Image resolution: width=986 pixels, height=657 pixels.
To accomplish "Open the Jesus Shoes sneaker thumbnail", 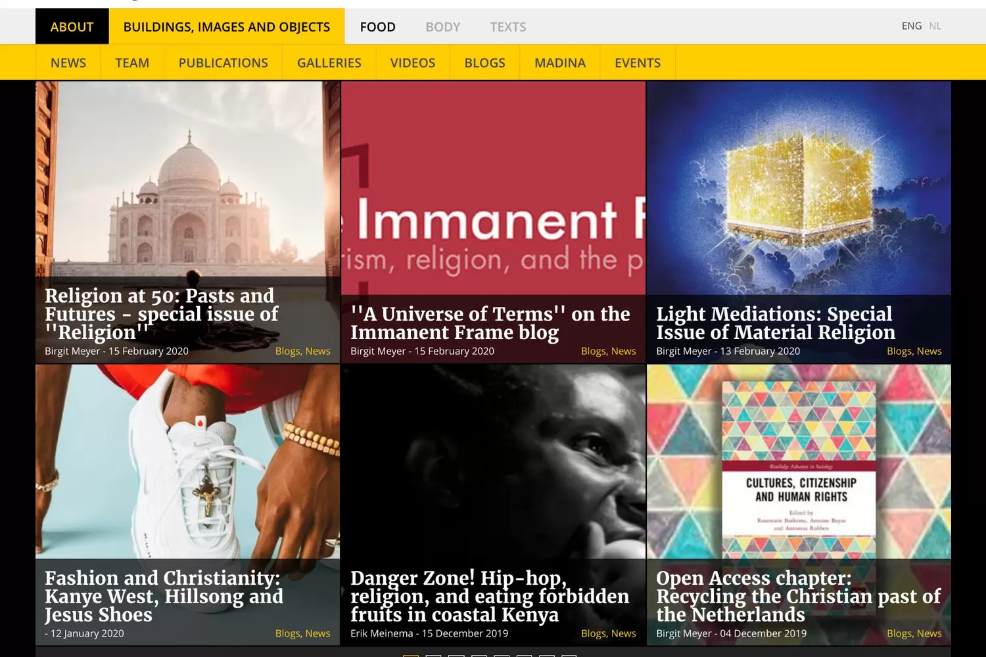I will pos(187,462).
